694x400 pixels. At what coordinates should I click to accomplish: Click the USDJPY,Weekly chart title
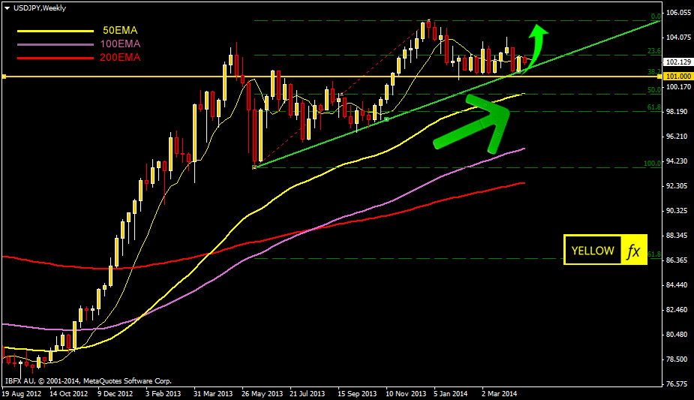click(x=39, y=7)
